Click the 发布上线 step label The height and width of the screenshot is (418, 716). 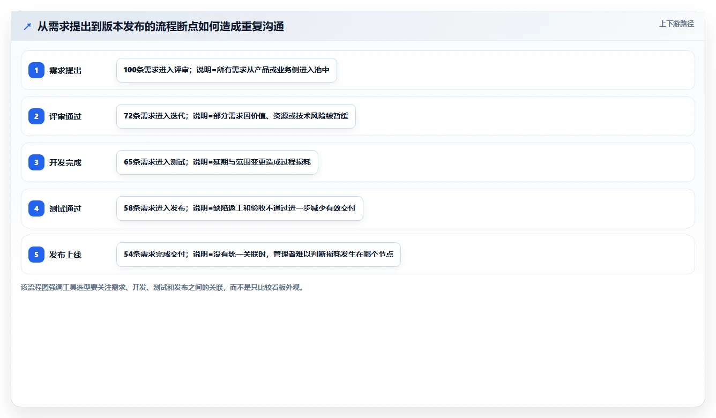coord(65,255)
